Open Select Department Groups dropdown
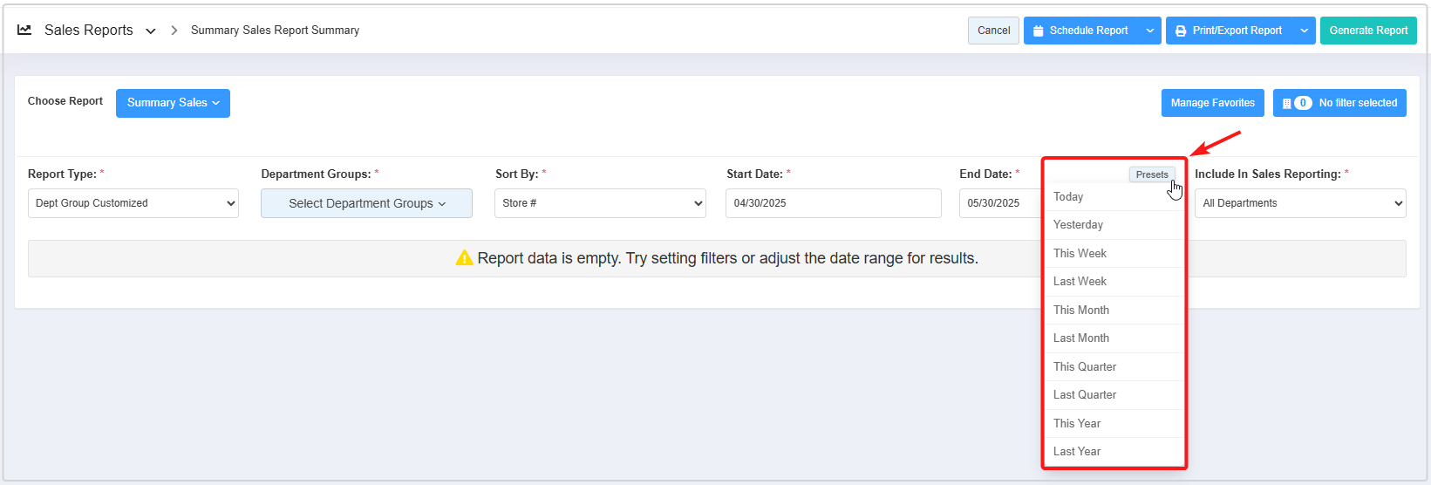This screenshot has width=1431, height=485. tap(366, 203)
